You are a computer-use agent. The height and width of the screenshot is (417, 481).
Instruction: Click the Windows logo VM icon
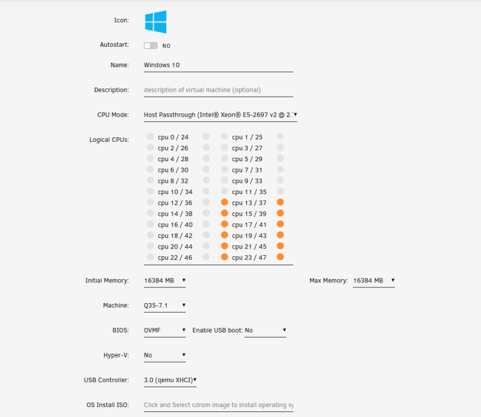click(x=156, y=22)
